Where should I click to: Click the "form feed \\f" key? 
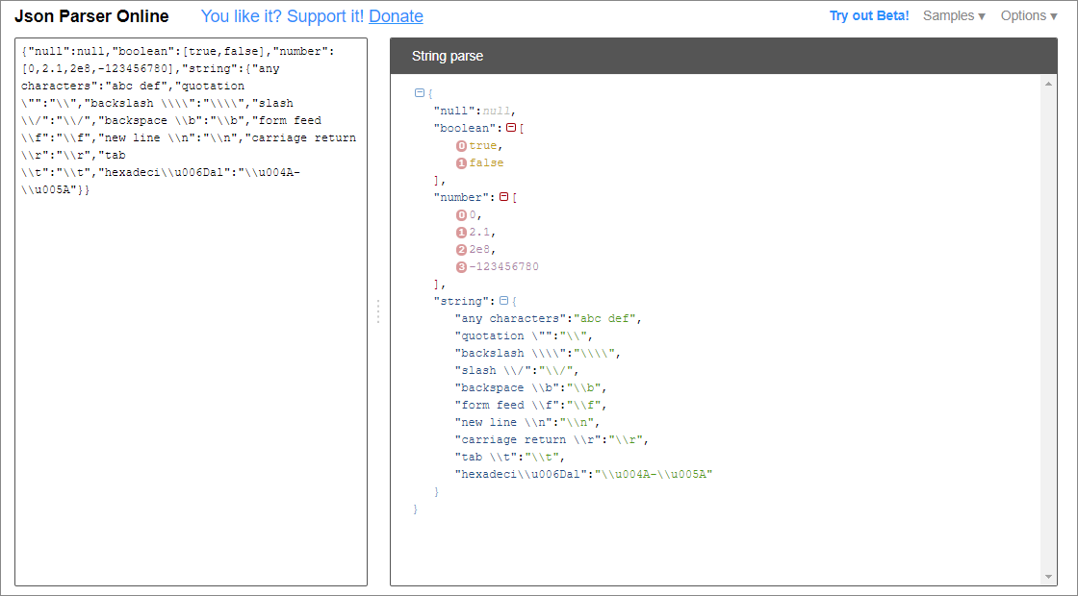(x=507, y=405)
